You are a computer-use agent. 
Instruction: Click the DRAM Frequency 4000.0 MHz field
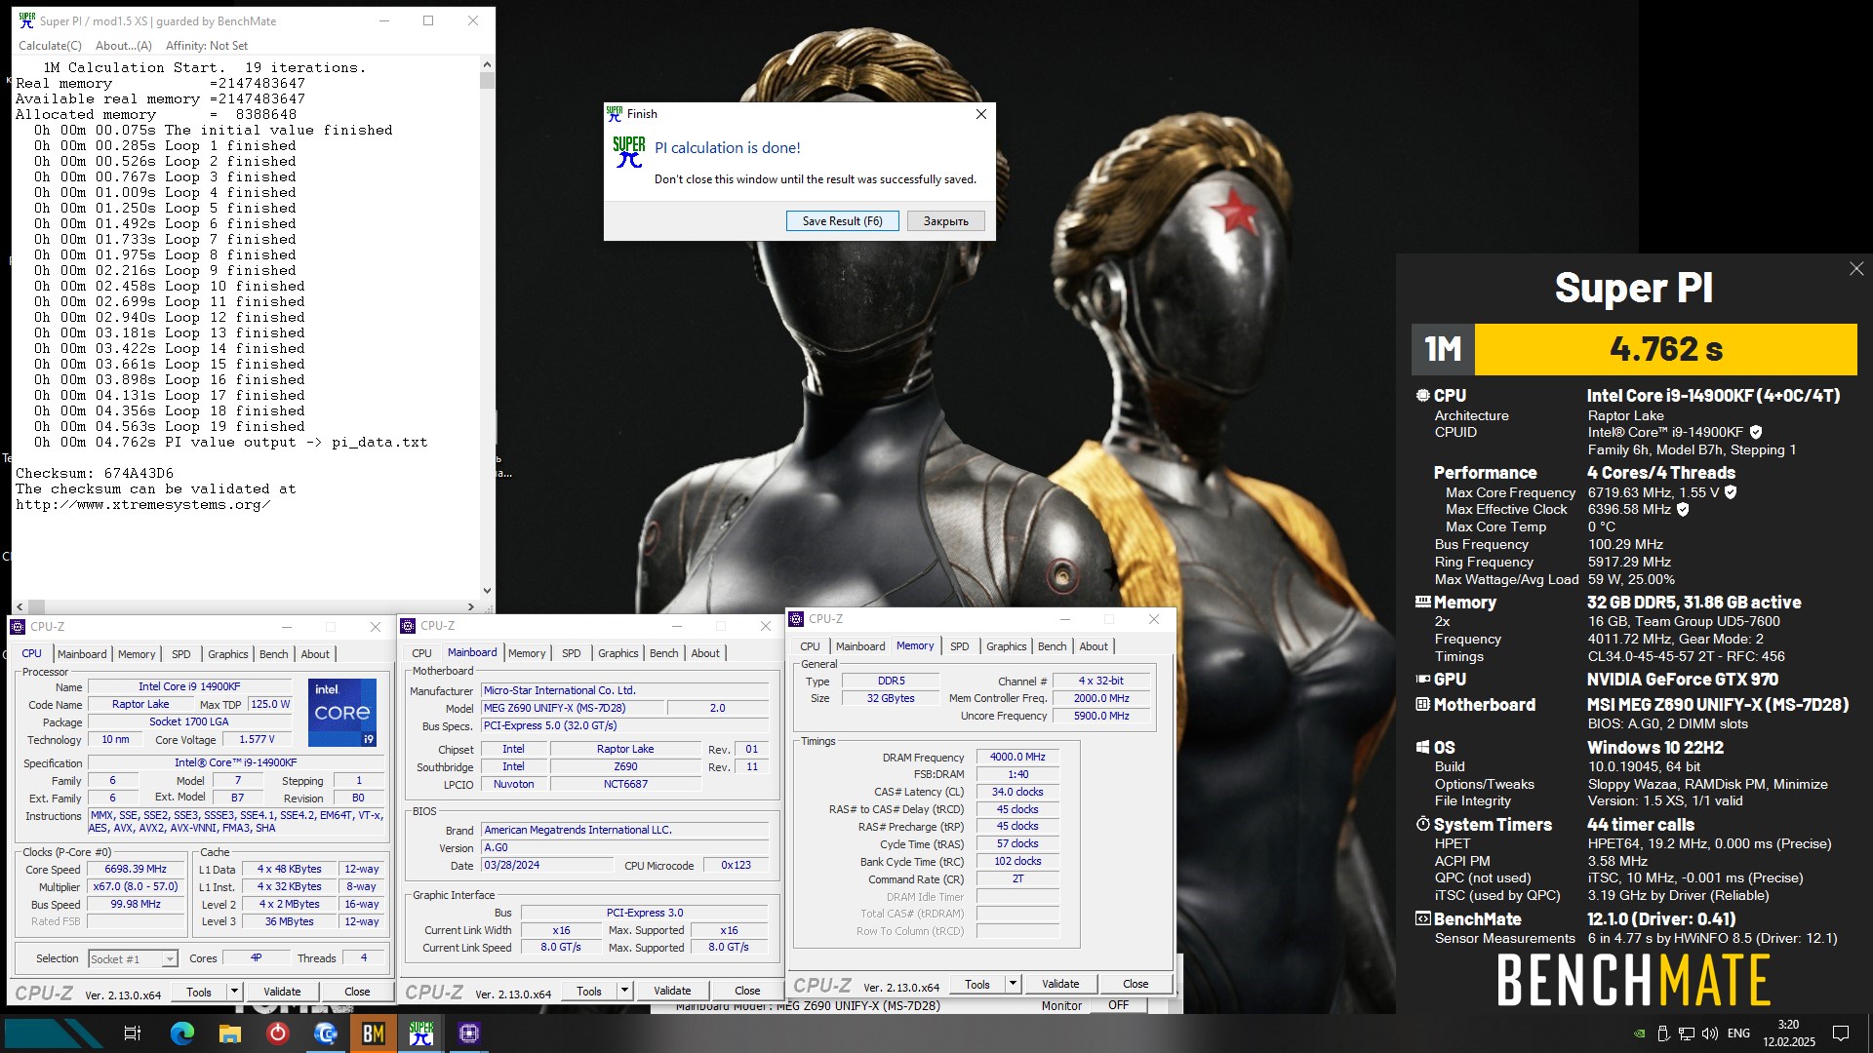[x=1016, y=758]
